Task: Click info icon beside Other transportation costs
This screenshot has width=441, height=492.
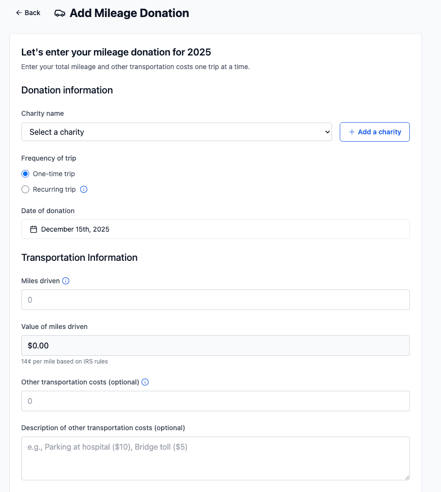Action: coord(145,382)
